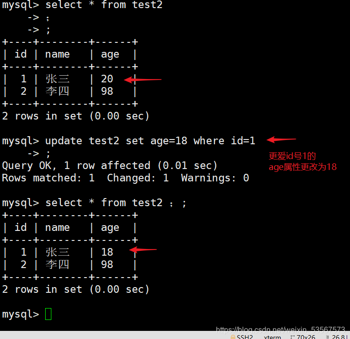Viewport: 350px width, 339px height.
Task: Click the green cursor block at mysql prompt
Action: 48,314
